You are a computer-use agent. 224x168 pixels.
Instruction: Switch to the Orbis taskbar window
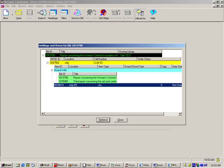coord(145,165)
